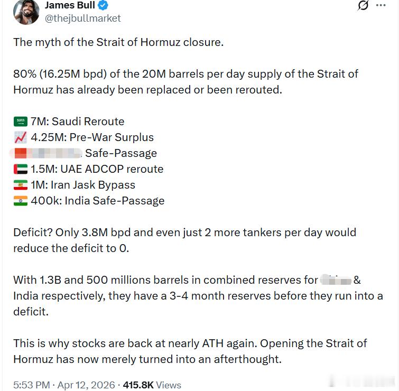The width and height of the screenshot is (399, 391).
Task: Click the James Bull display name
Action: 69,6
